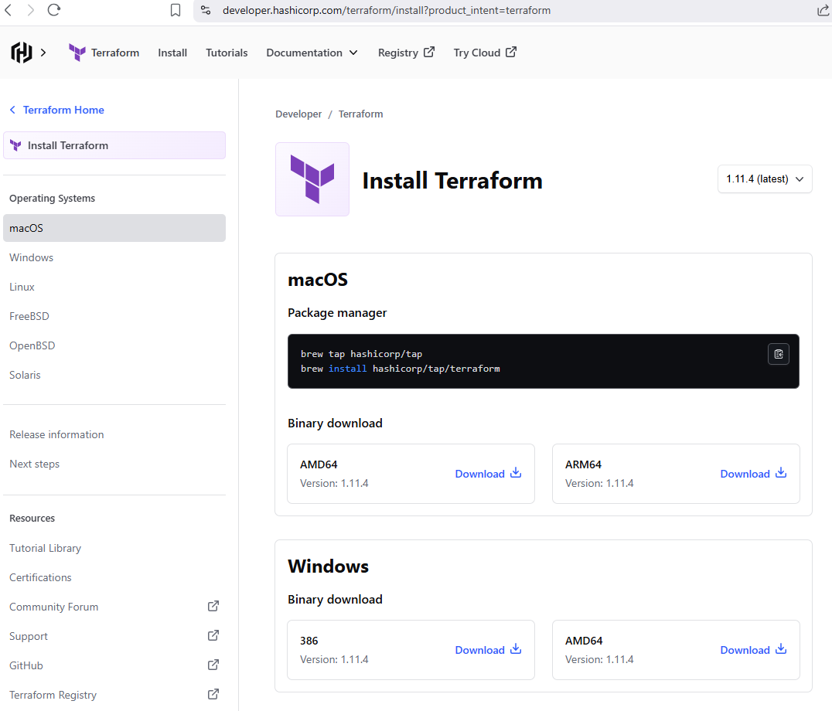Click the URL address field
The width and height of the screenshot is (832, 711).
pyautogui.click(x=387, y=10)
